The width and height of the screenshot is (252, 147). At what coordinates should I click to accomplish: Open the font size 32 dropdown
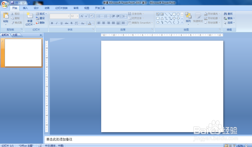(77, 16)
